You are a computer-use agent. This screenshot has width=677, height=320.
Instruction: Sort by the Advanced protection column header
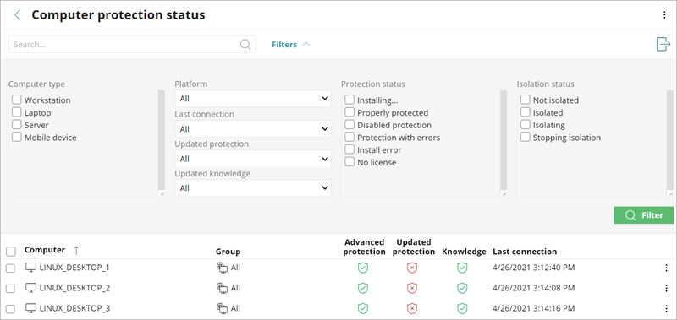[364, 247]
